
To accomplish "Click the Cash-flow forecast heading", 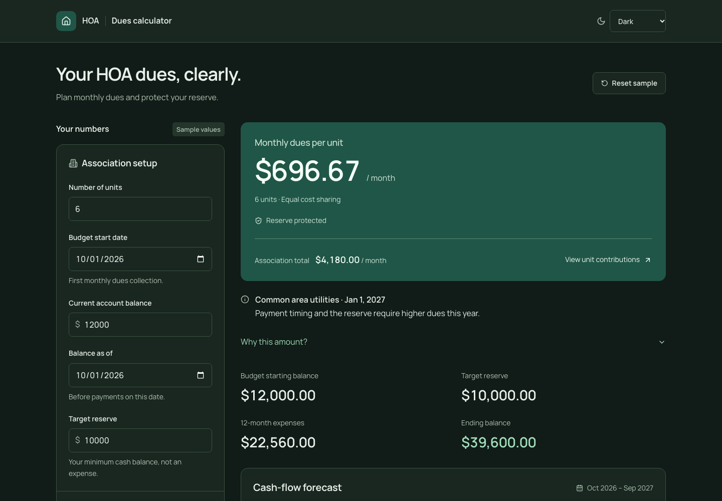I will [x=297, y=487].
